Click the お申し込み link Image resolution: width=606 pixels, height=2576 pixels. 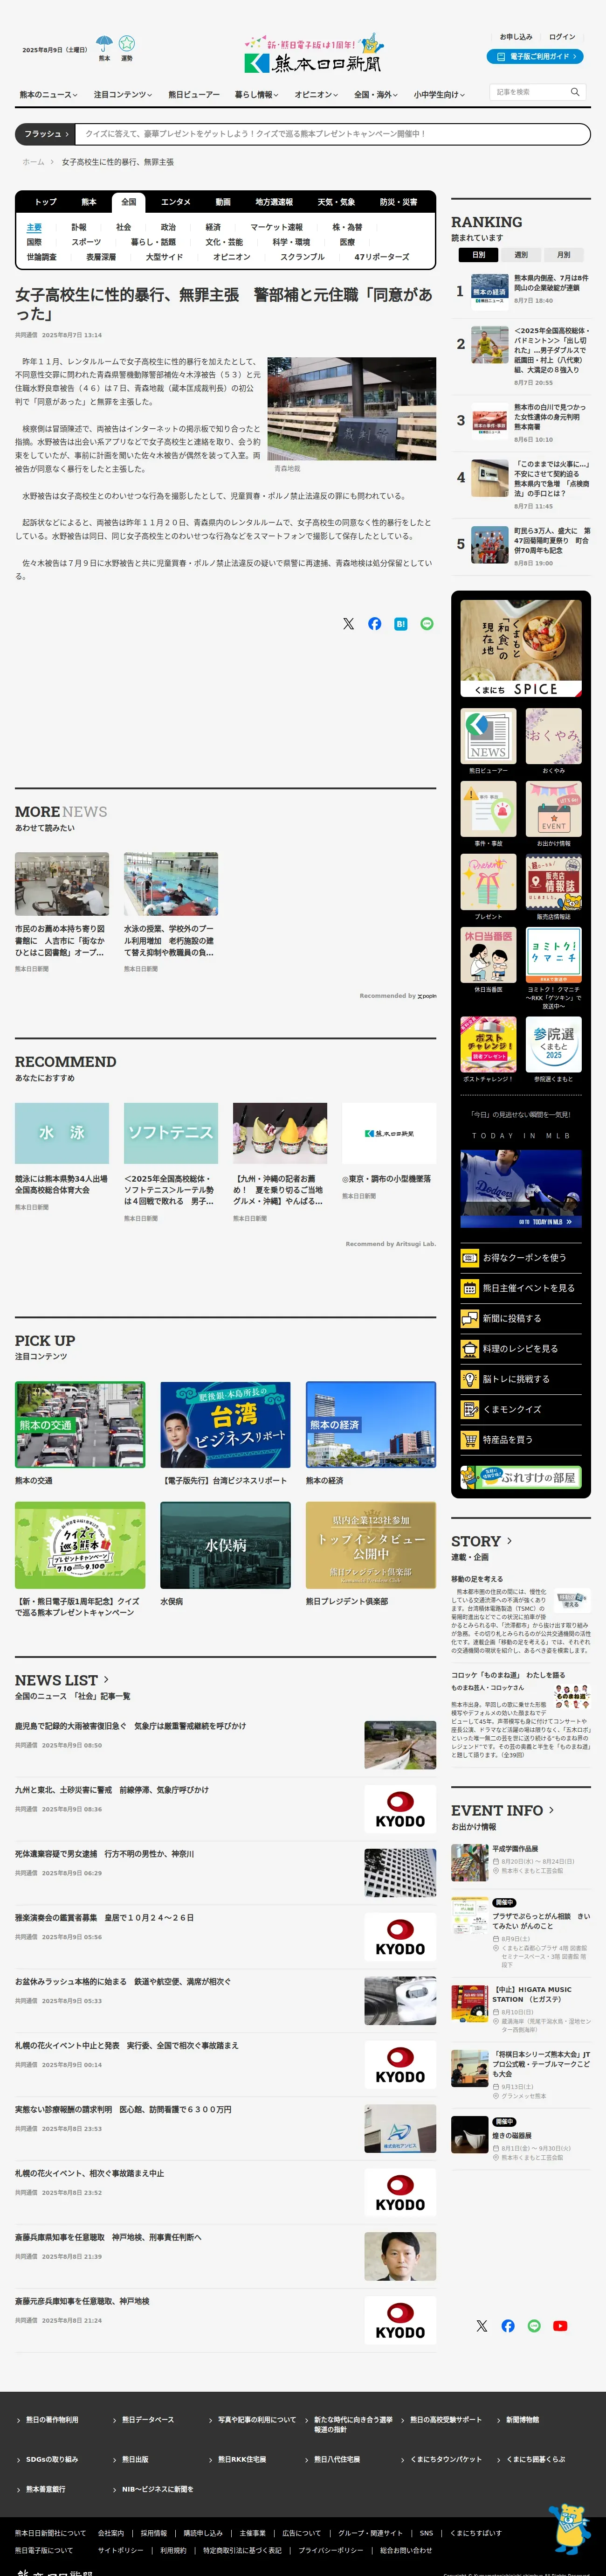[516, 37]
